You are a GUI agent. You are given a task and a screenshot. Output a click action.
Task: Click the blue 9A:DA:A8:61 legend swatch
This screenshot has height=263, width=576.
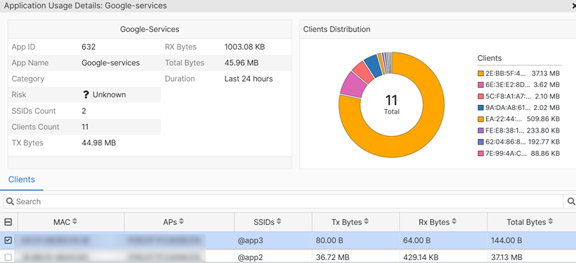click(x=480, y=108)
